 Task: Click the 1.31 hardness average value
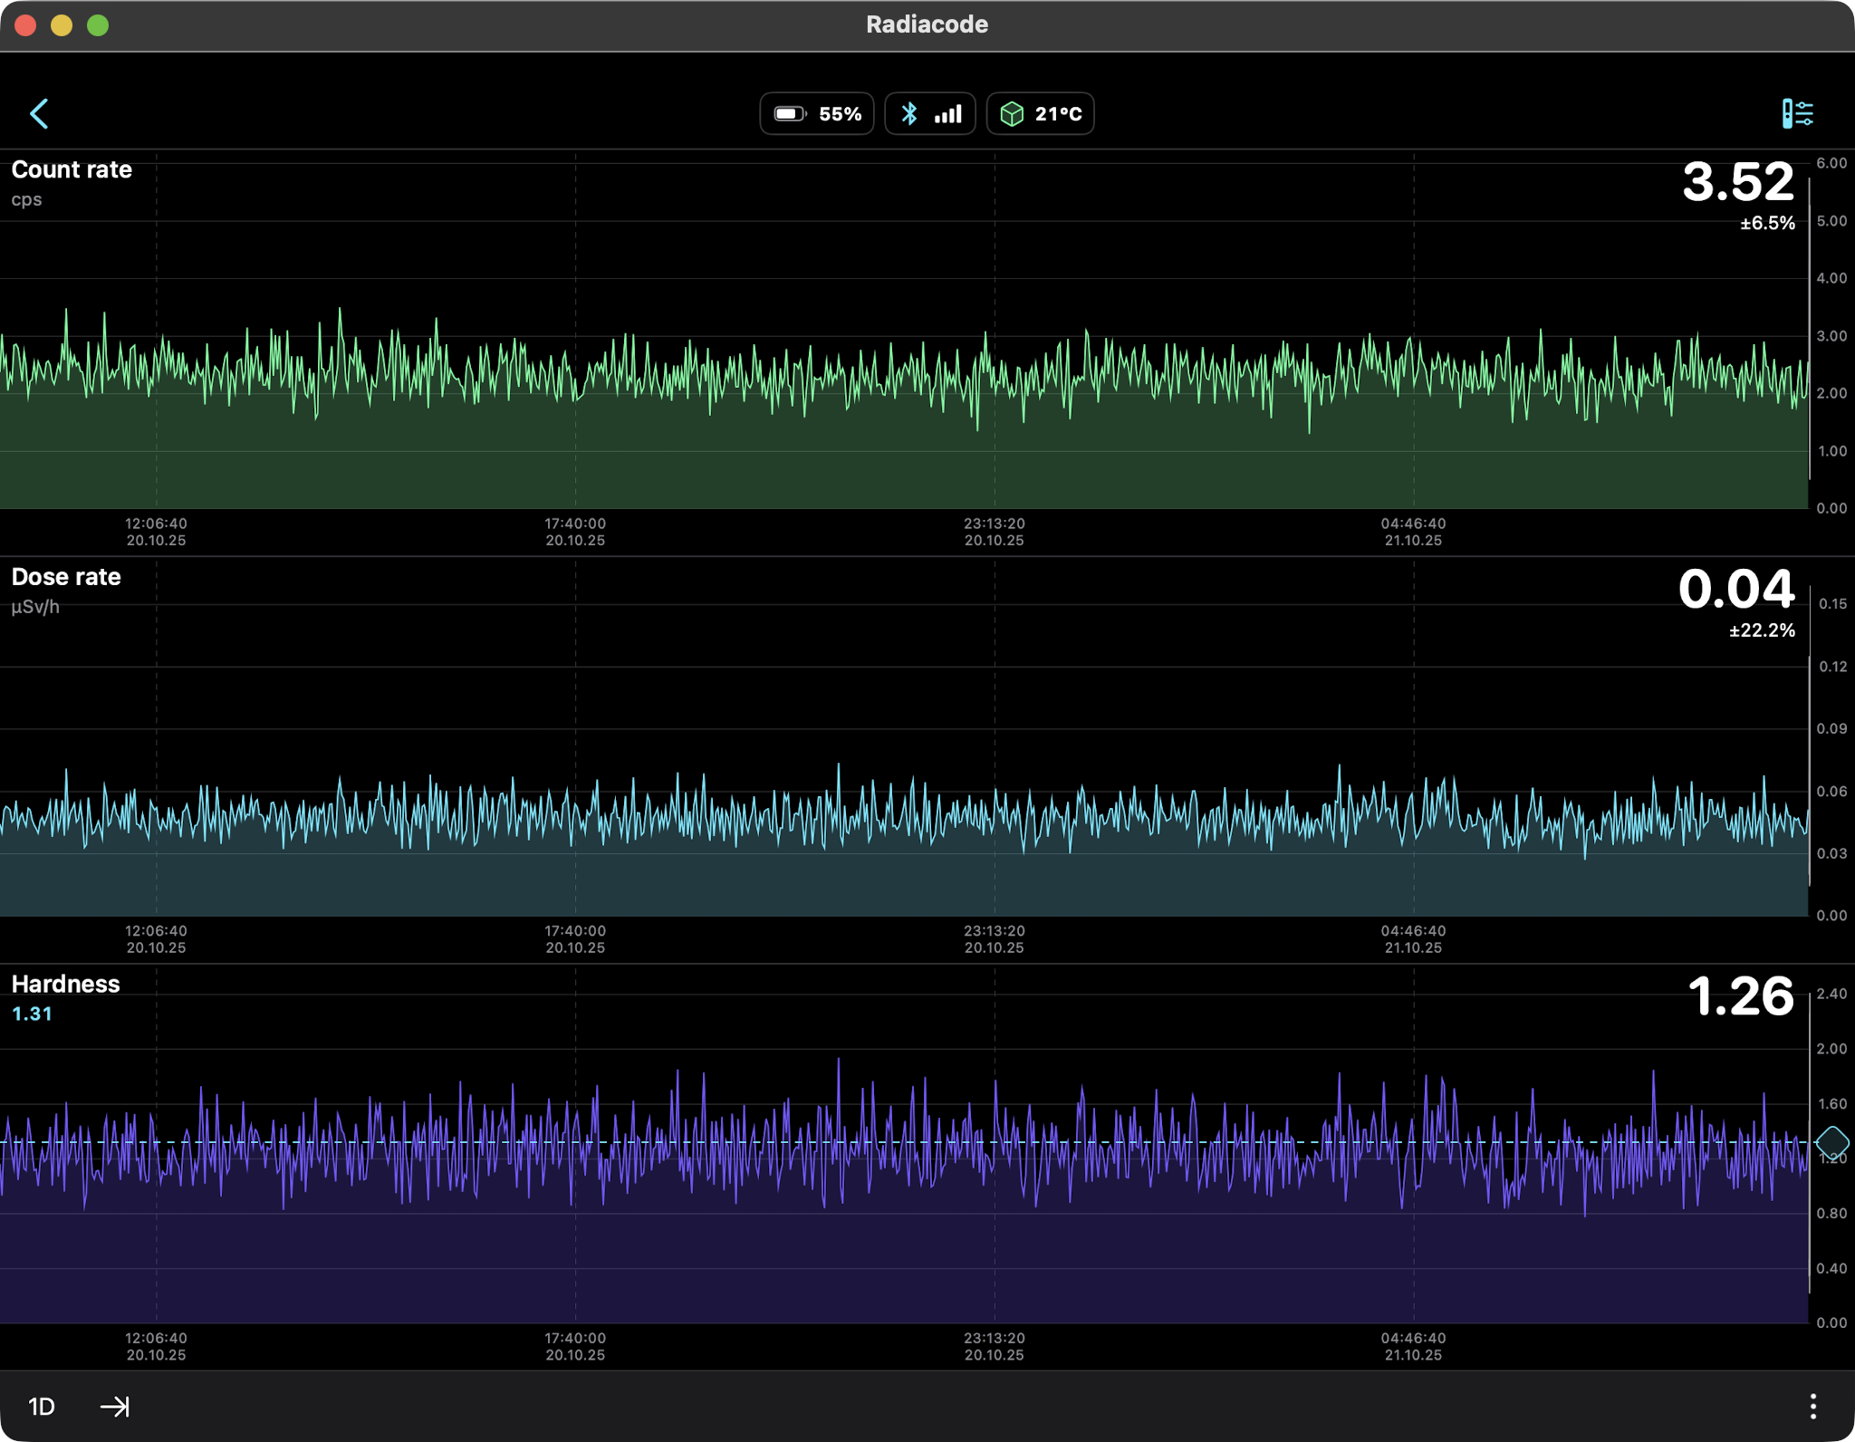point(32,1014)
